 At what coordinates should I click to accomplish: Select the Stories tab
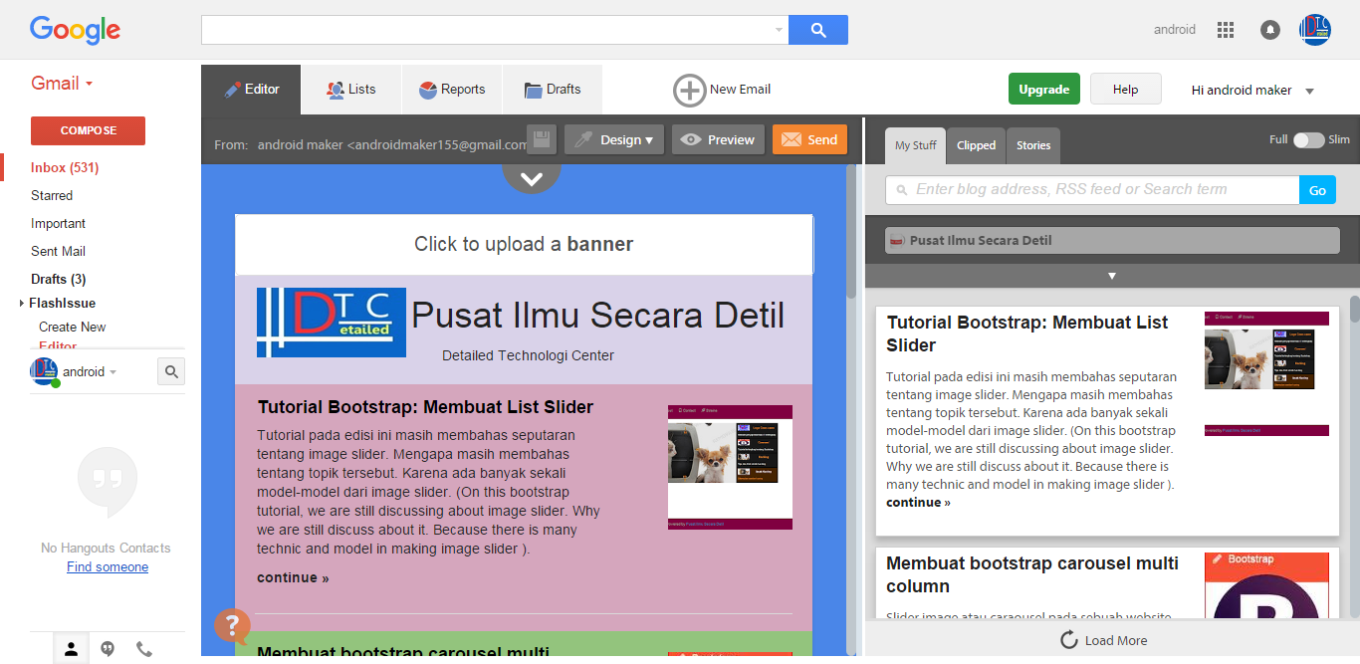point(1033,145)
